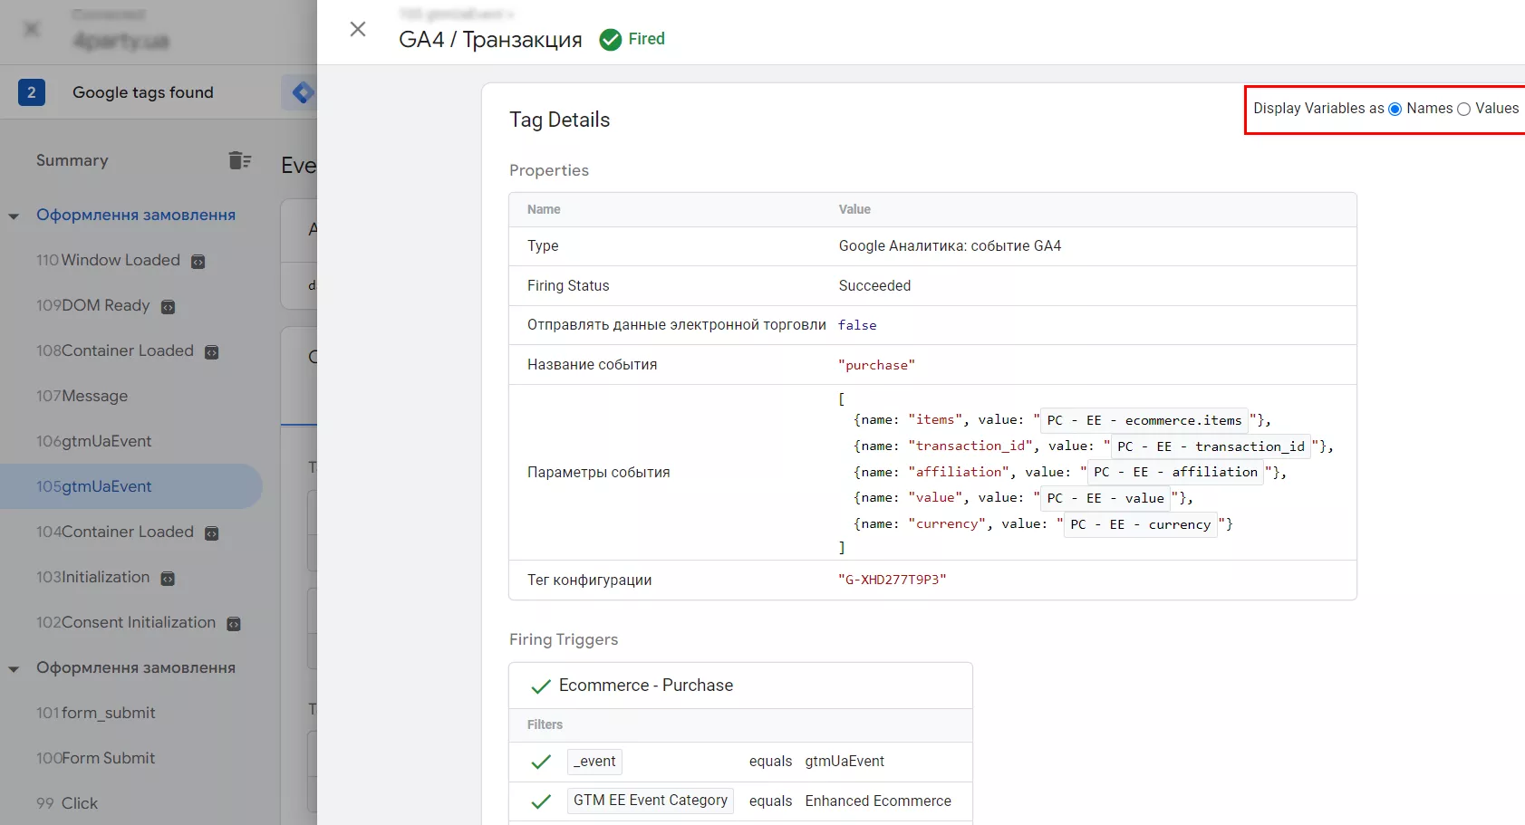
Task: Open the Summary item in sidebar
Action: coord(72,160)
